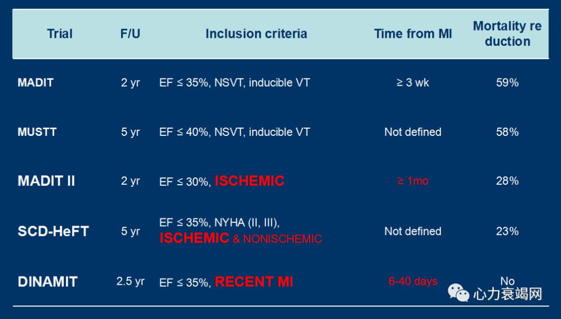Select the 58% mortality reduction value
This screenshot has width=561, height=319.
(507, 132)
